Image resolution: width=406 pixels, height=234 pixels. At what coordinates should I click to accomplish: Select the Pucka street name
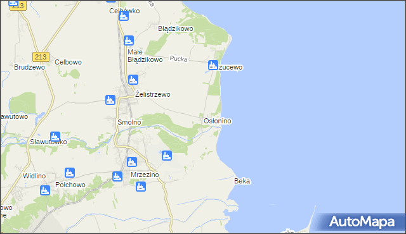click(179, 59)
